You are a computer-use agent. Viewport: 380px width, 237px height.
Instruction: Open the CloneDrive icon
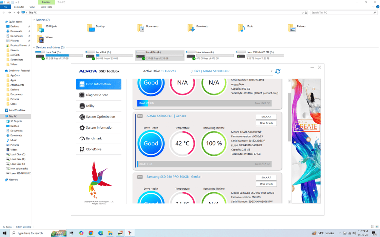(82, 149)
